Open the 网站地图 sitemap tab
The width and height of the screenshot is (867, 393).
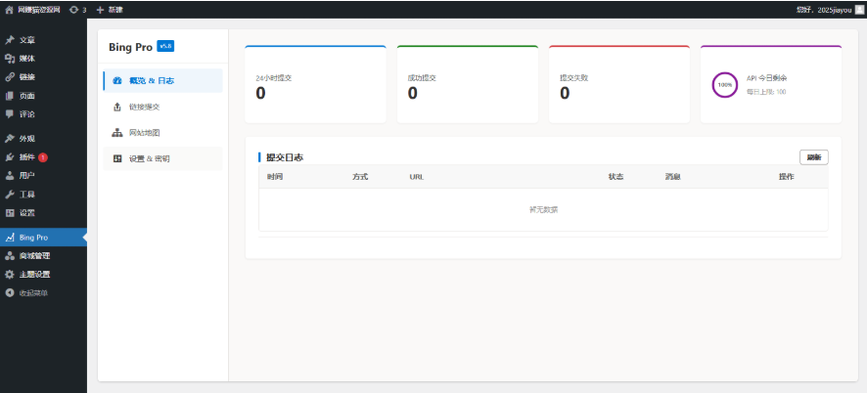(x=162, y=132)
